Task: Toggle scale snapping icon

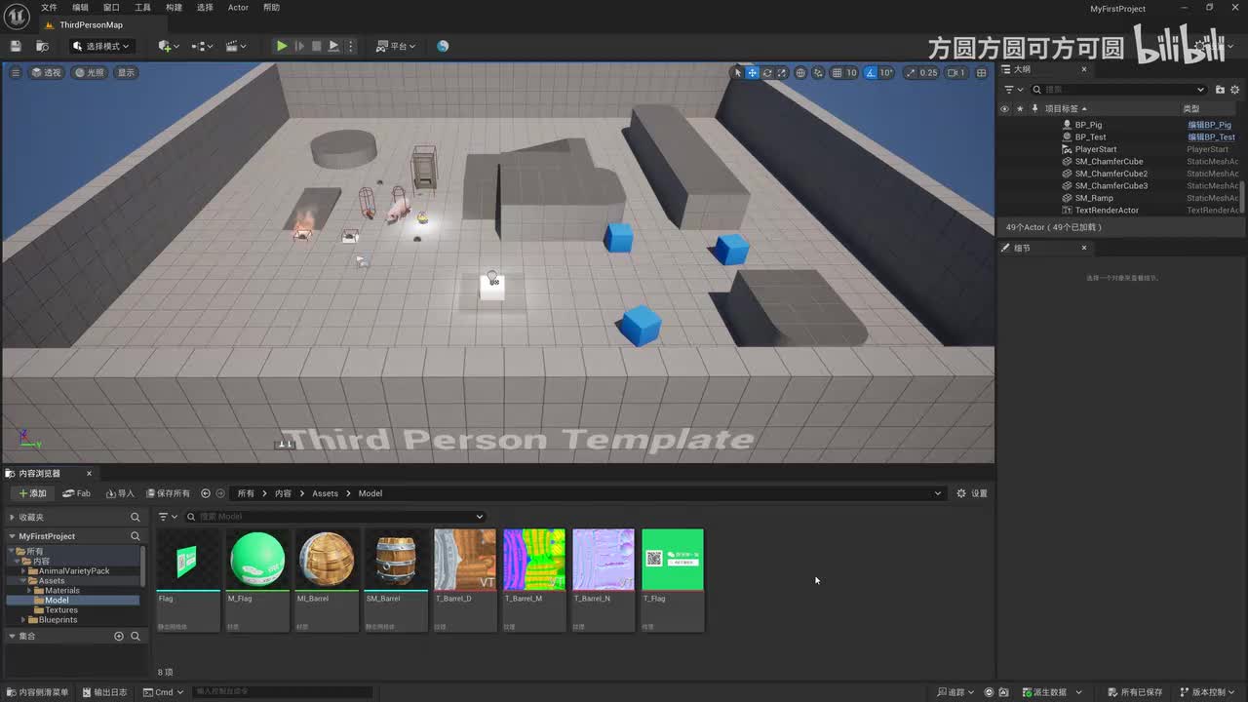Action: 911,72
